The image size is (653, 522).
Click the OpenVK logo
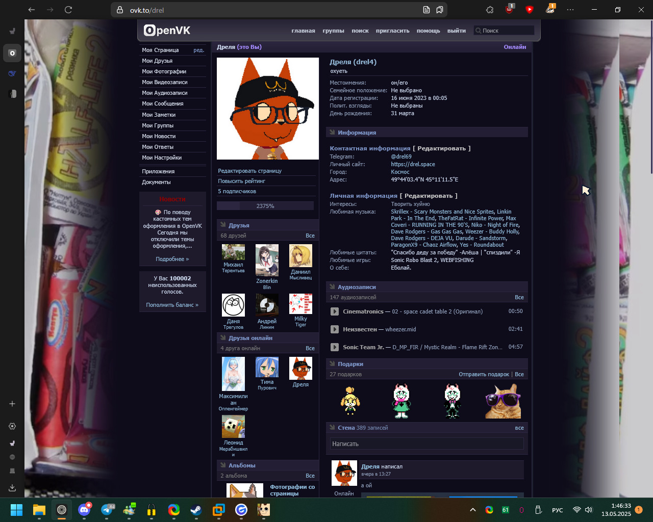click(167, 31)
